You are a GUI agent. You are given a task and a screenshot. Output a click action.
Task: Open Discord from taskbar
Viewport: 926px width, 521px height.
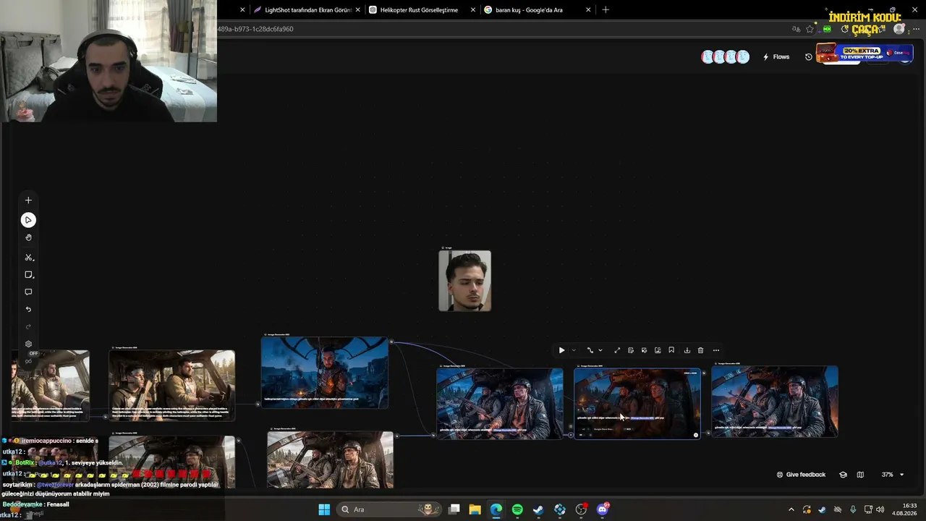click(603, 509)
